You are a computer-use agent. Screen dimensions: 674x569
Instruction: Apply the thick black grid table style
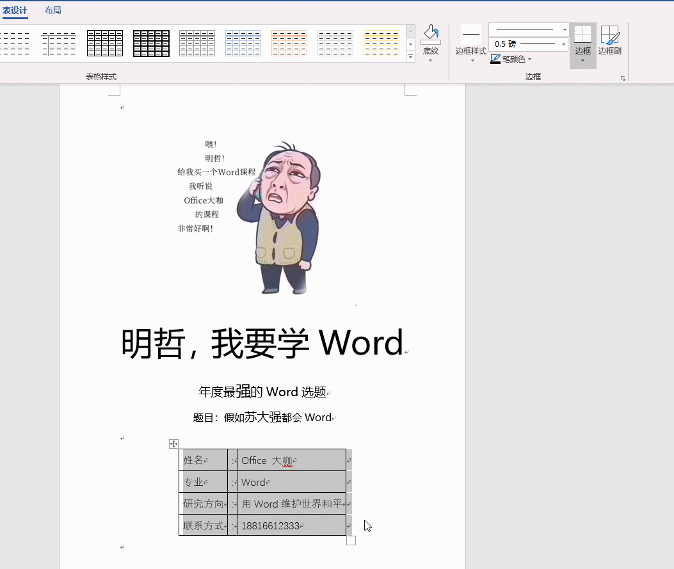151,44
